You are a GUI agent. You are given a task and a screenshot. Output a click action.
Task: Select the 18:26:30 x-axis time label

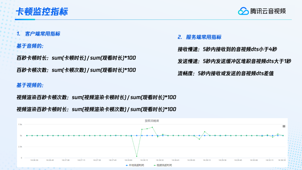pyautogui.click(x=34, y=160)
